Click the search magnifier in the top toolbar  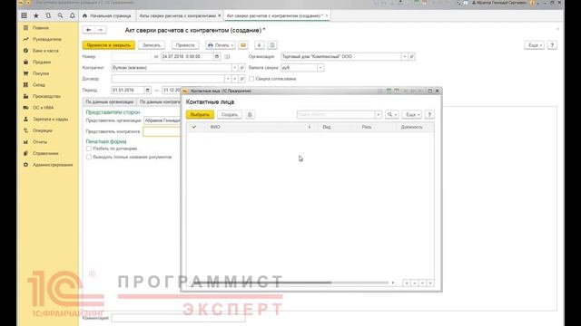click(x=60, y=15)
